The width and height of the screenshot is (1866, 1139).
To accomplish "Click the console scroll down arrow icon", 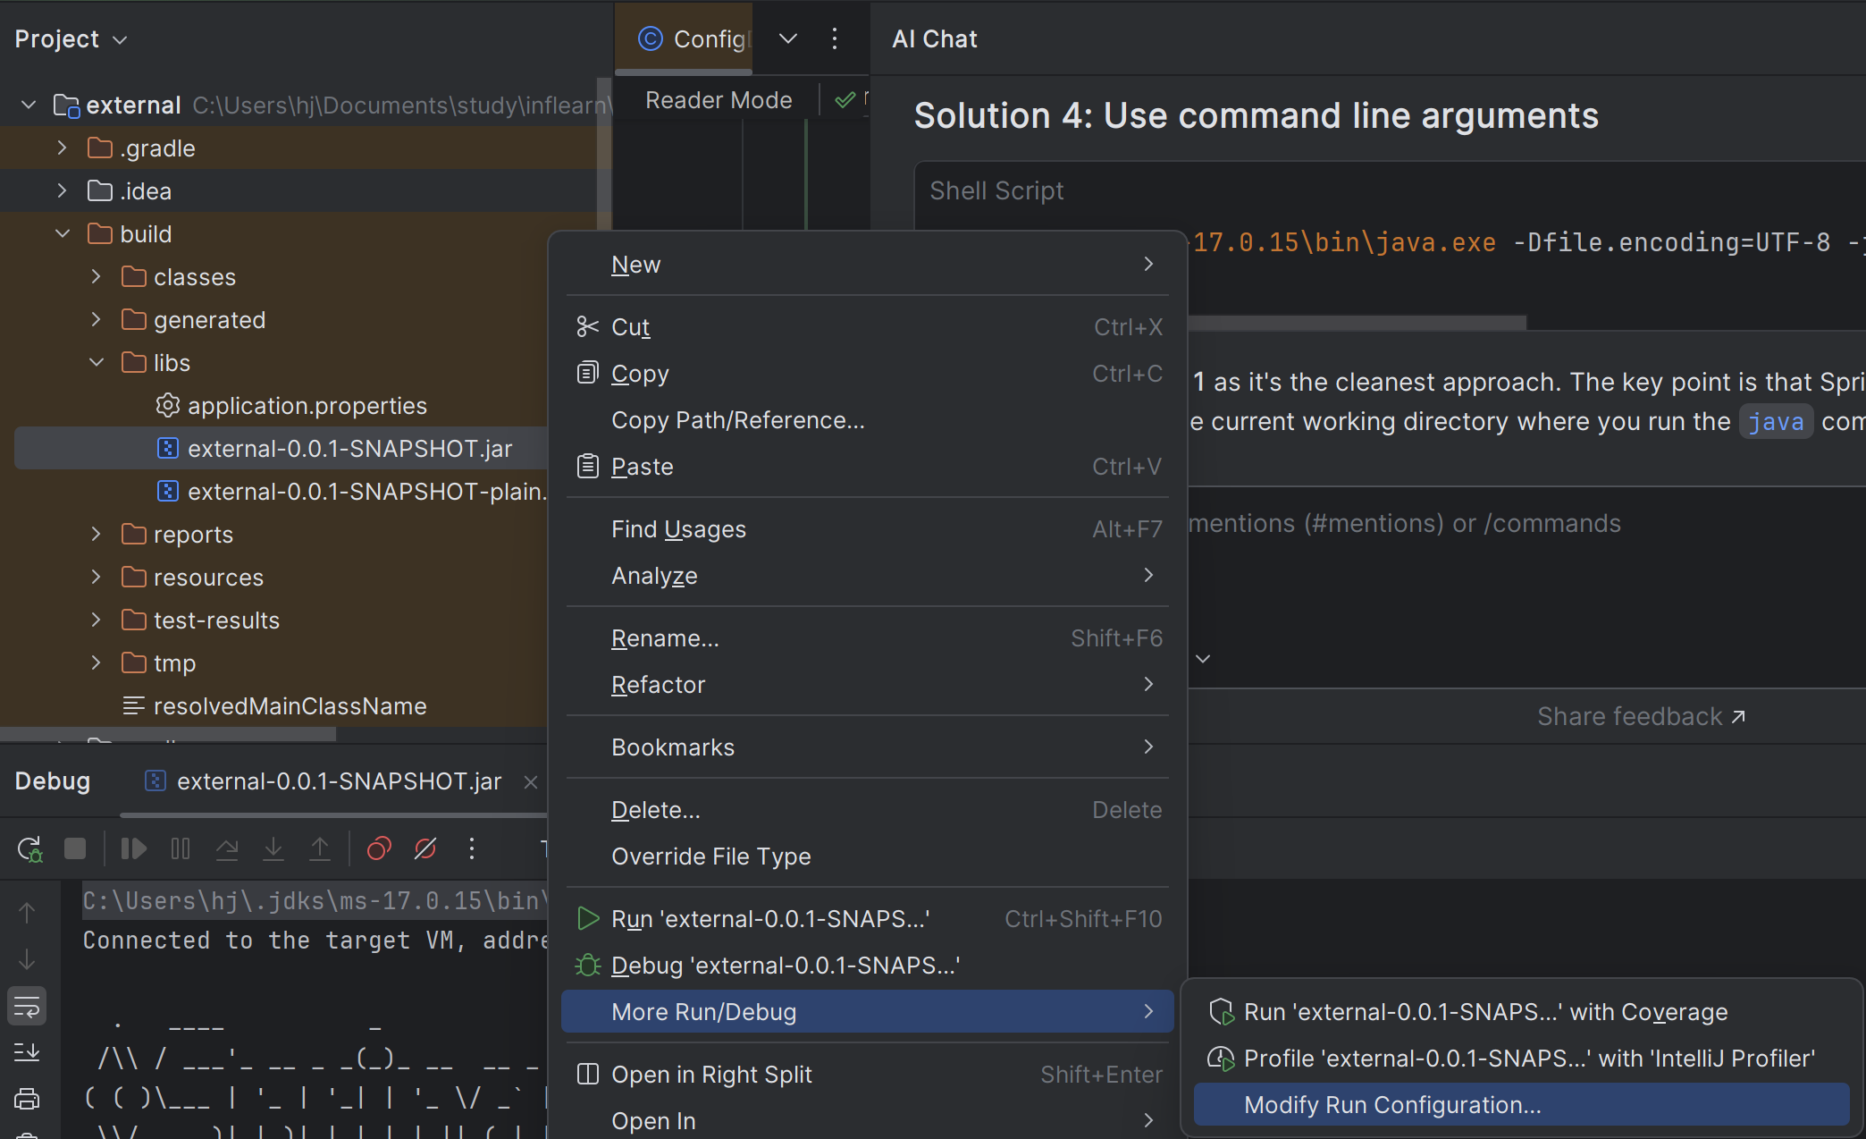I will (27, 959).
